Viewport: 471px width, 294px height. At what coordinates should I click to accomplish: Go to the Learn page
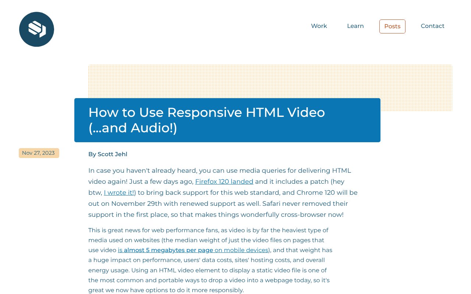click(355, 26)
